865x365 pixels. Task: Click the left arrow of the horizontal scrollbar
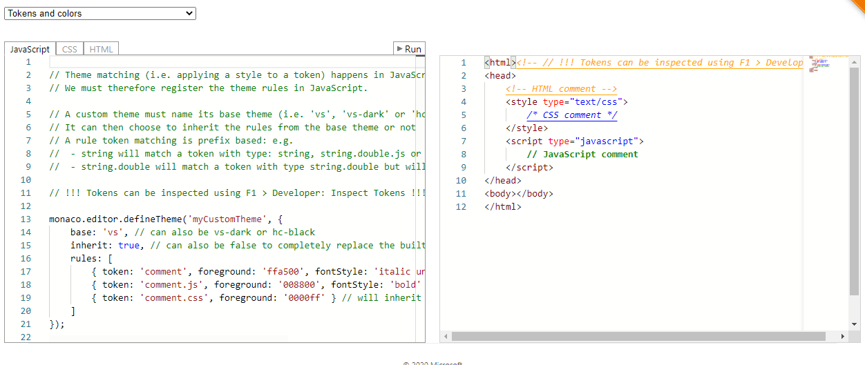click(x=445, y=336)
